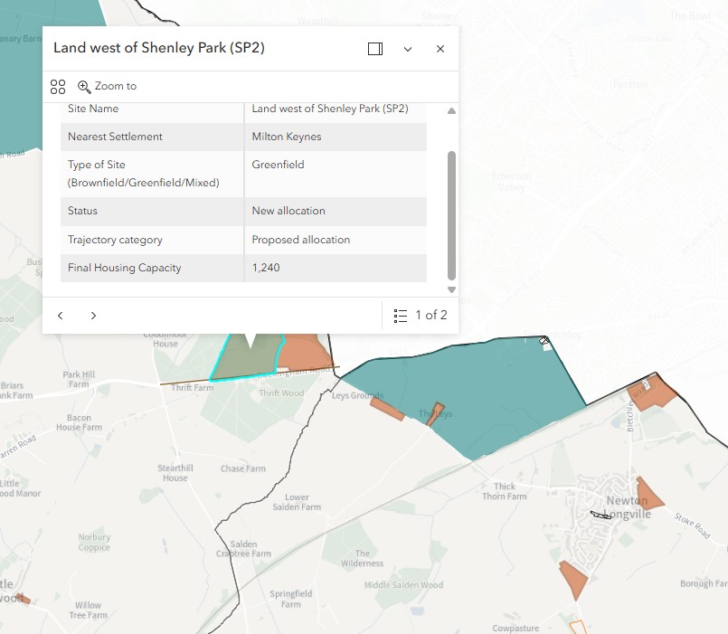Select the orange polygon east of Newton Longville
Image resolution: width=728 pixels, height=634 pixels.
click(648, 494)
